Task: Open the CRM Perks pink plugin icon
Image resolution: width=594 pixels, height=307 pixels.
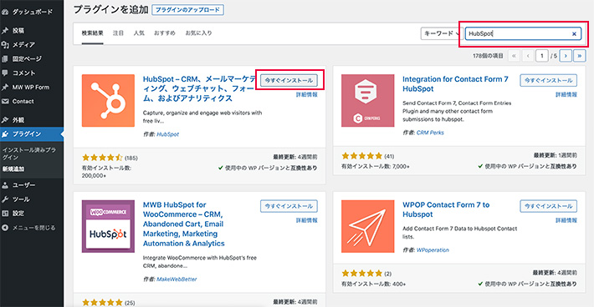Action: coord(367,100)
